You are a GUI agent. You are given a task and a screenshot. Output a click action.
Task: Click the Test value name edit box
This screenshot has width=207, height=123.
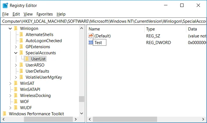[x=100, y=42]
